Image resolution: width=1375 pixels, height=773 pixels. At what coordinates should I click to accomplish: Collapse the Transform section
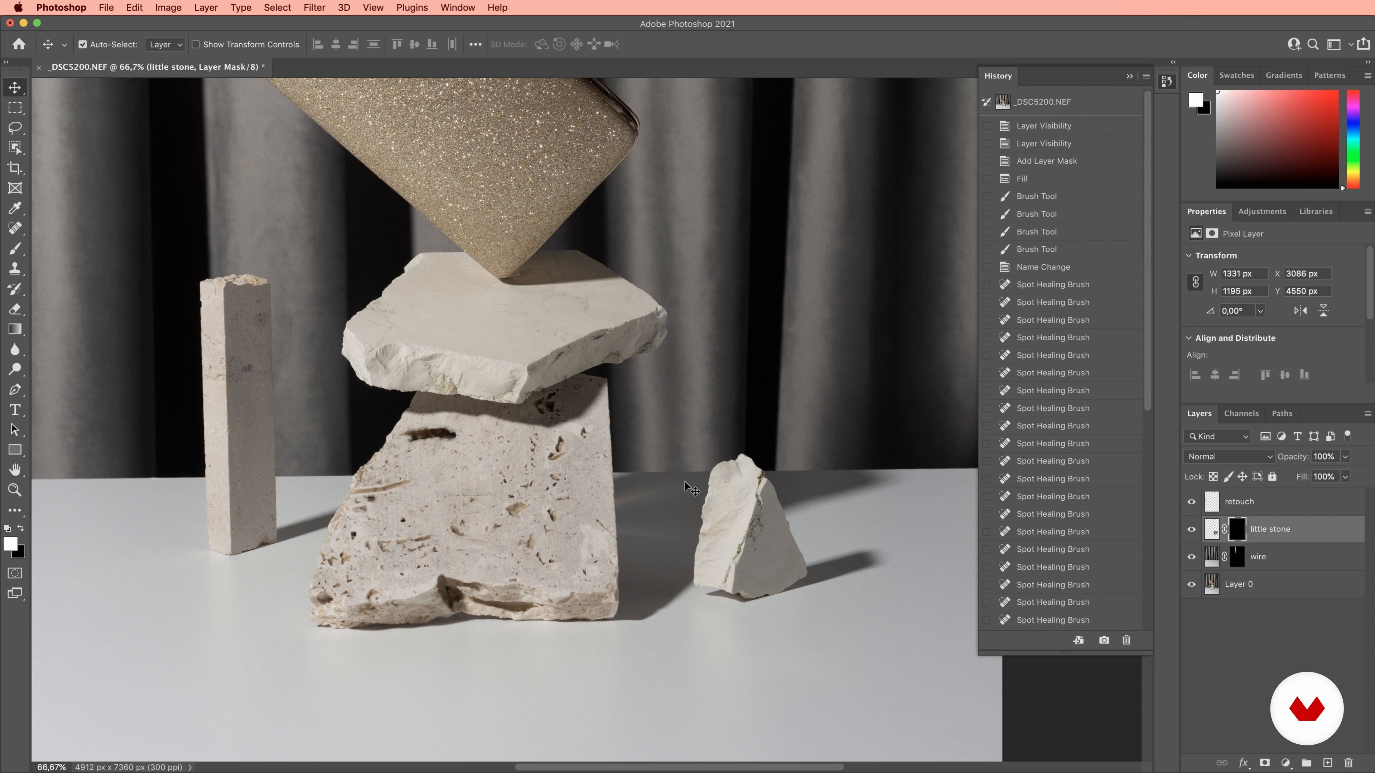[x=1189, y=256]
